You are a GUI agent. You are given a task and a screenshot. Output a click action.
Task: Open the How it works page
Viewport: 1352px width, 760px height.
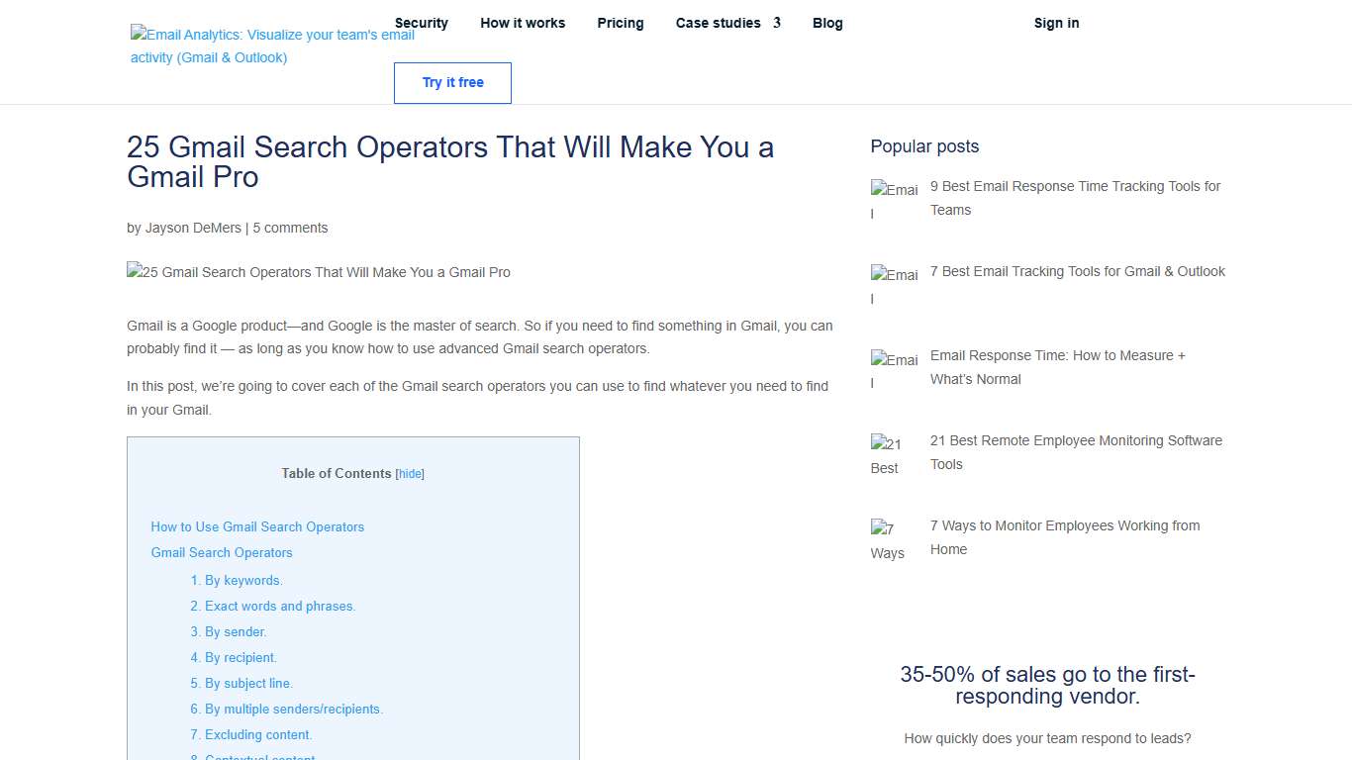tap(523, 23)
